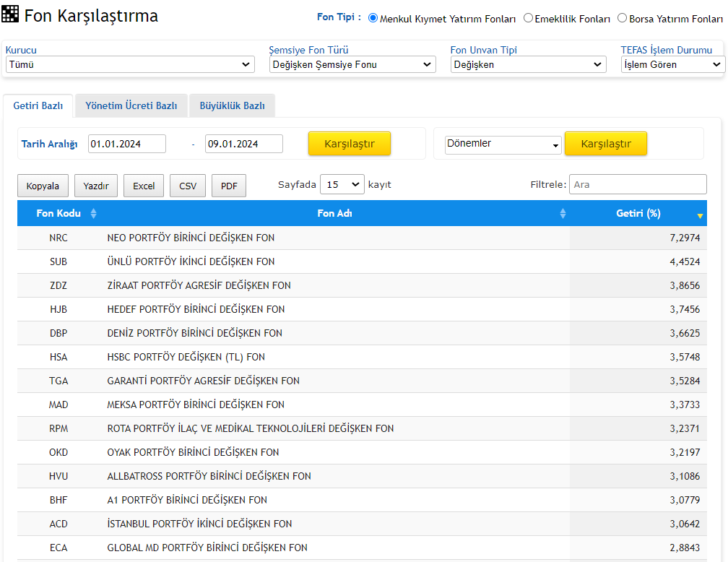Export table with CSV button
The height and width of the screenshot is (562, 728).
188,186
